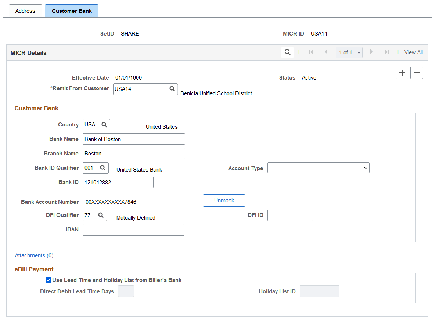This screenshot has height=320, width=432.
Task: Jump to the last MICR Details record
Action: point(387,52)
